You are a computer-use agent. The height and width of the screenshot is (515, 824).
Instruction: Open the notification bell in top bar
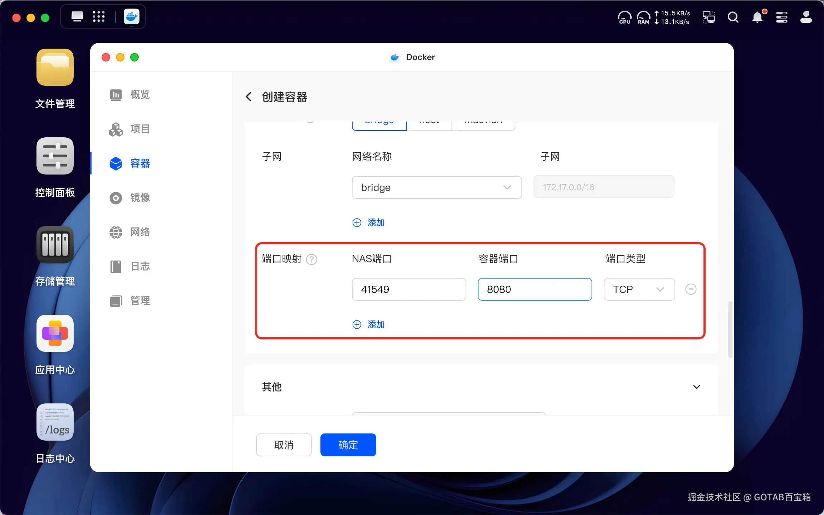click(x=757, y=17)
